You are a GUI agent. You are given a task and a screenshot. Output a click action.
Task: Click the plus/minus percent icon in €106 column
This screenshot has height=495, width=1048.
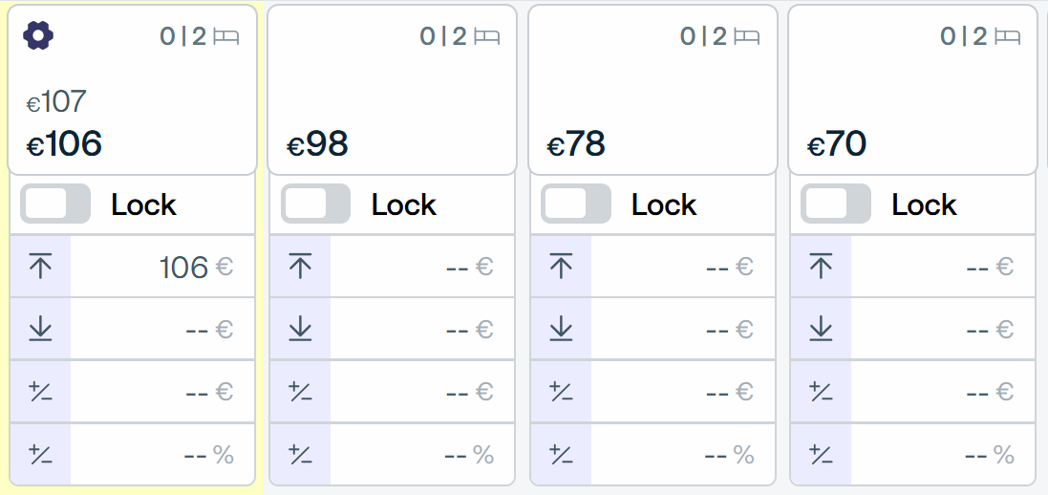pos(41,455)
